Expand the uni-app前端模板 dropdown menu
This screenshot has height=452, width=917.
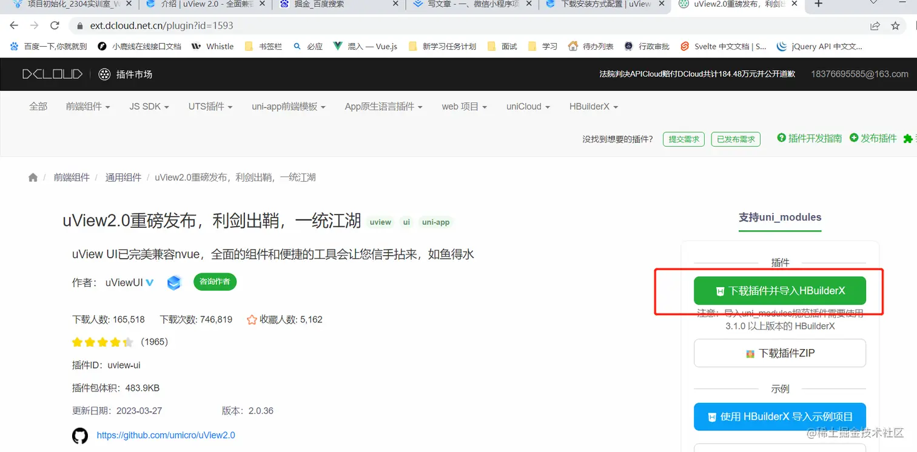tap(289, 106)
